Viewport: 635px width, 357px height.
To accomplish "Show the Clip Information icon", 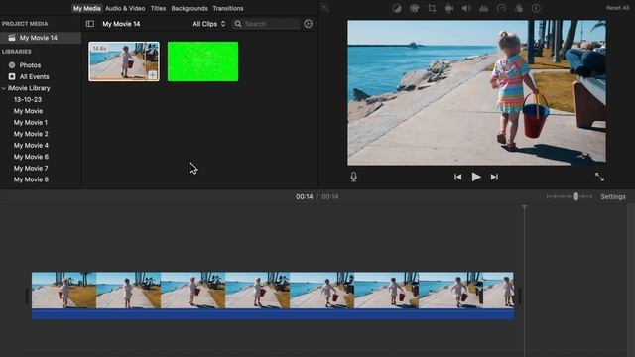I will (x=536, y=8).
